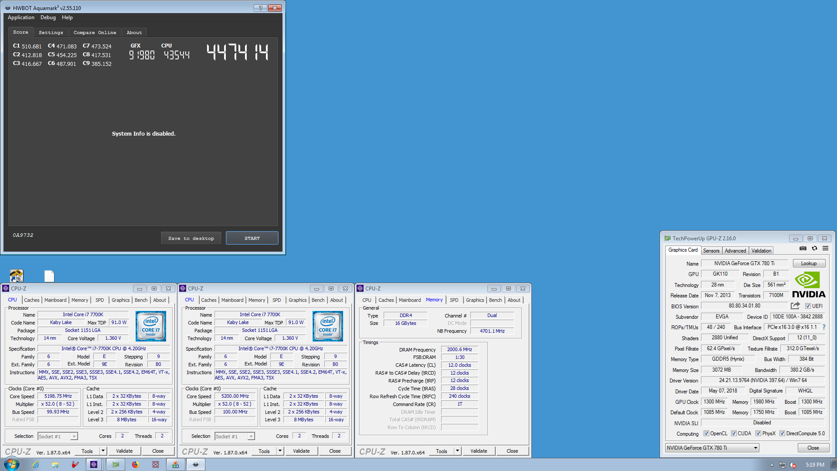Click the GPU-Z refresh icon

tap(814, 249)
